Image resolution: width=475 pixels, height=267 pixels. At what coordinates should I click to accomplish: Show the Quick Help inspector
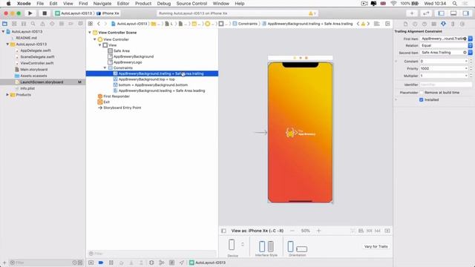coord(425,24)
